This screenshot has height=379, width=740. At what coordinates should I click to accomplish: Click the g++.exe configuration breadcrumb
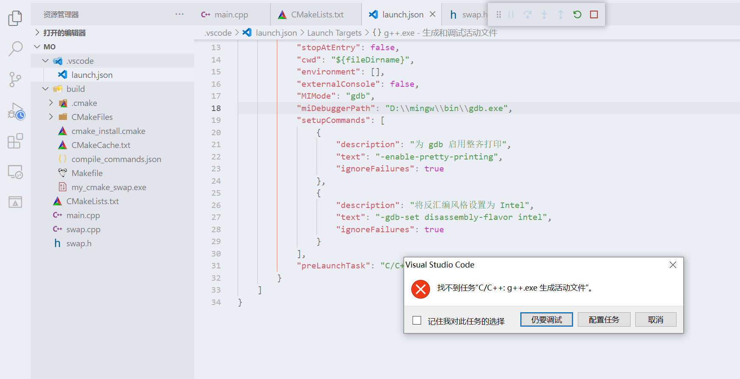click(x=435, y=33)
